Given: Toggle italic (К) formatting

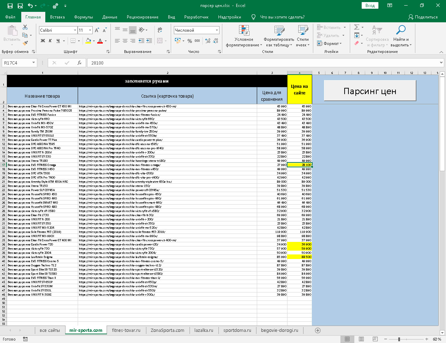Looking at the screenshot, I should coord(50,41).
